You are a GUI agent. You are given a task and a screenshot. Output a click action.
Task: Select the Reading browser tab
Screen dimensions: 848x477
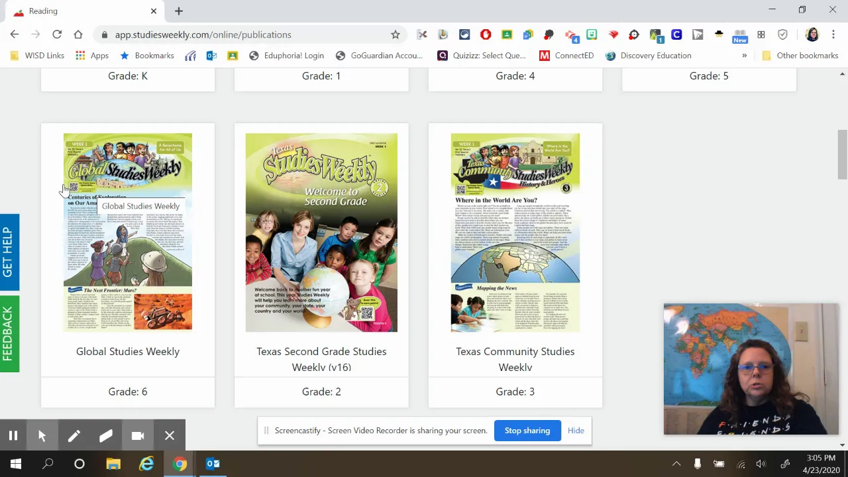(85, 11)
